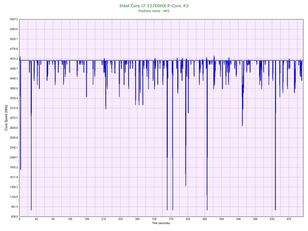Click the 672 time-axis label
This screenshot has width=308, height=231.
coord(289,219)
